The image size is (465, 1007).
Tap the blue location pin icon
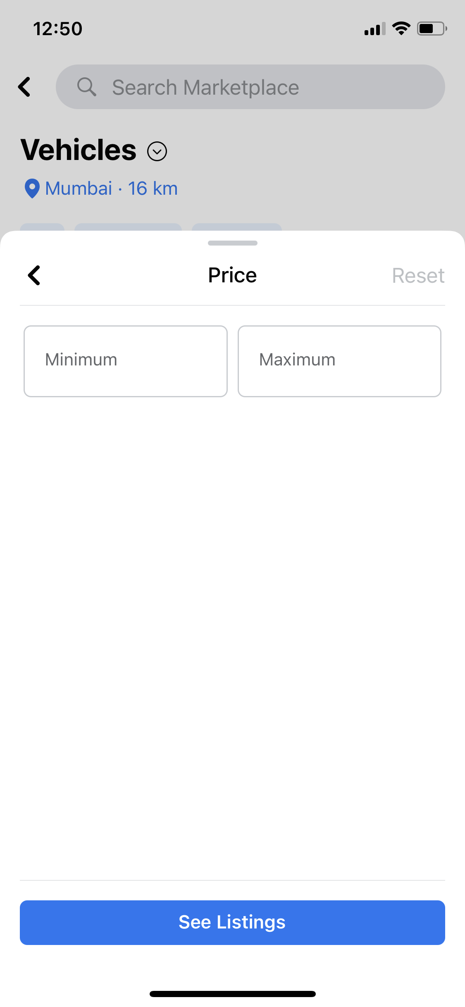click(x=32, y=189)
